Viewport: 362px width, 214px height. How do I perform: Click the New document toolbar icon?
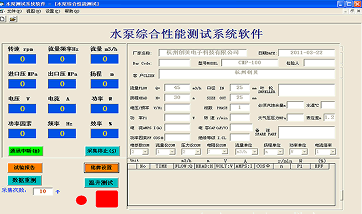pyautogui.click(x=3, y=18)
